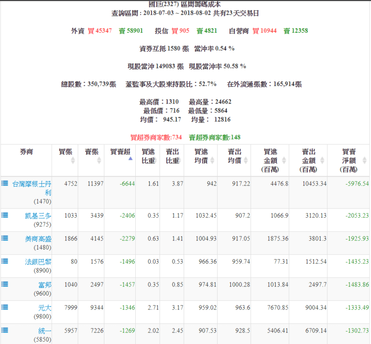The image size is (371, 344).
Task: Click list icon beside 富邦 row
Action: pyautogui.click(x=5, y=284)
